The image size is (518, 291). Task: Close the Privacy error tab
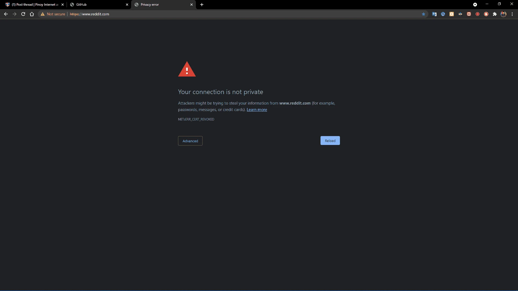pyautogui.click(x=192, y=5)
